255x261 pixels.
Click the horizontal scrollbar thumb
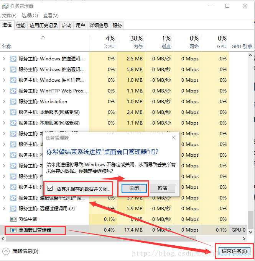[x=101, y=238]
